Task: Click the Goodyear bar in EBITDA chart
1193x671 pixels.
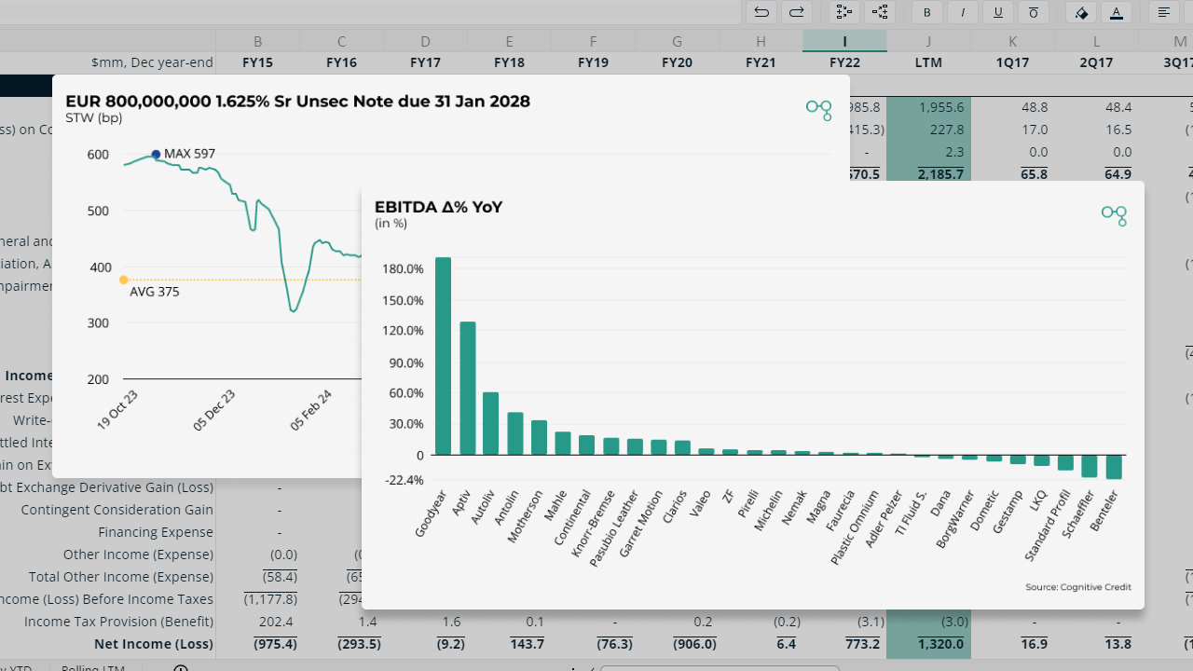Action: [444, 356]
